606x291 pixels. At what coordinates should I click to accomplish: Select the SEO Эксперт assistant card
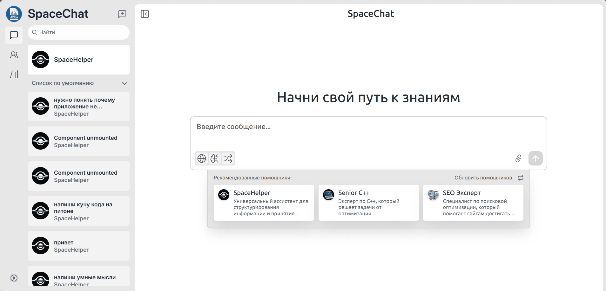[x=473, y=203]
